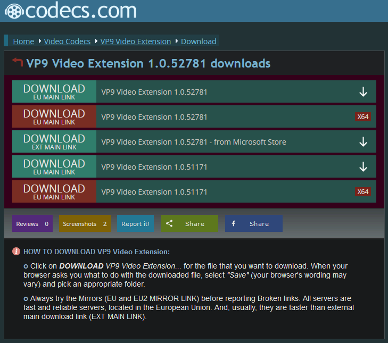Click the Report it! button

coord(135,223)
